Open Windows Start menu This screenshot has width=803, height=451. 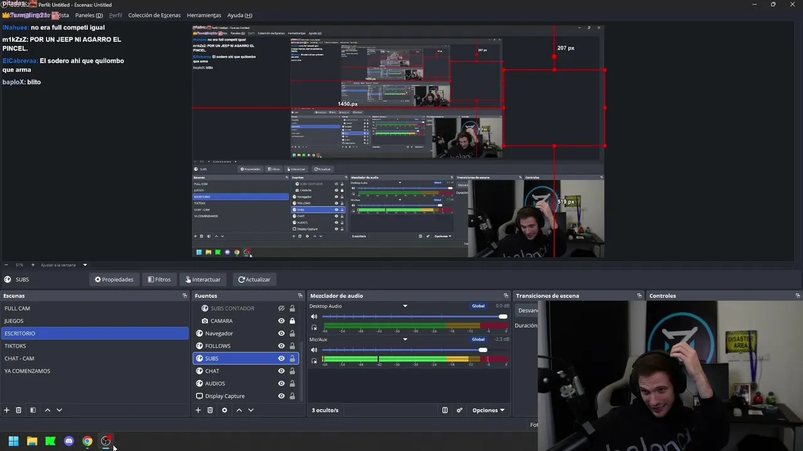[x=13, y=441]
